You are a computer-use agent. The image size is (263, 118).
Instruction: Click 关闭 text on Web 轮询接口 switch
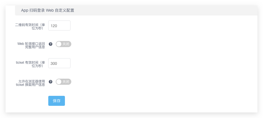[66, 44]
